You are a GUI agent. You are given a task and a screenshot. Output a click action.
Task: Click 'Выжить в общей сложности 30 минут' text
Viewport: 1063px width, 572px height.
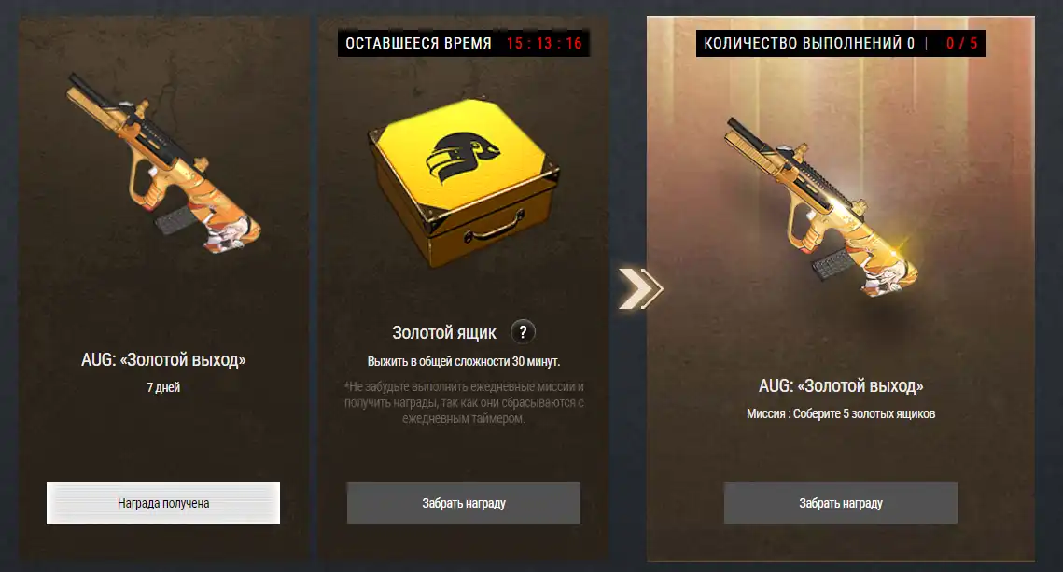pos(464,361)
